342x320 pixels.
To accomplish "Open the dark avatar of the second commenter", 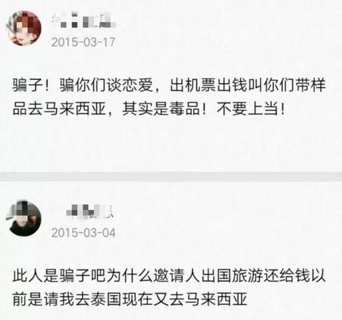I will point(24,219).
